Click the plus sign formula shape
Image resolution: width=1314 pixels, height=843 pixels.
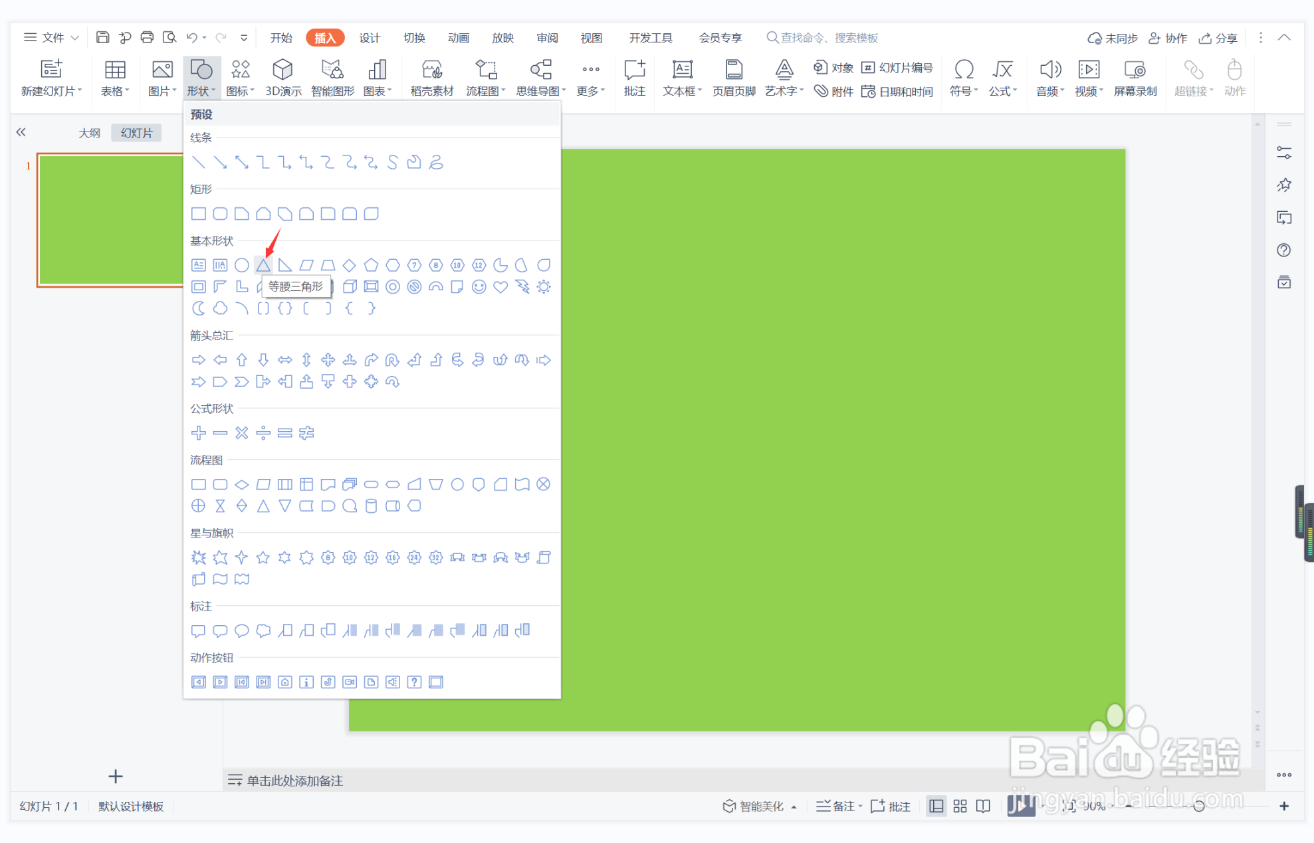pos(198,433)
